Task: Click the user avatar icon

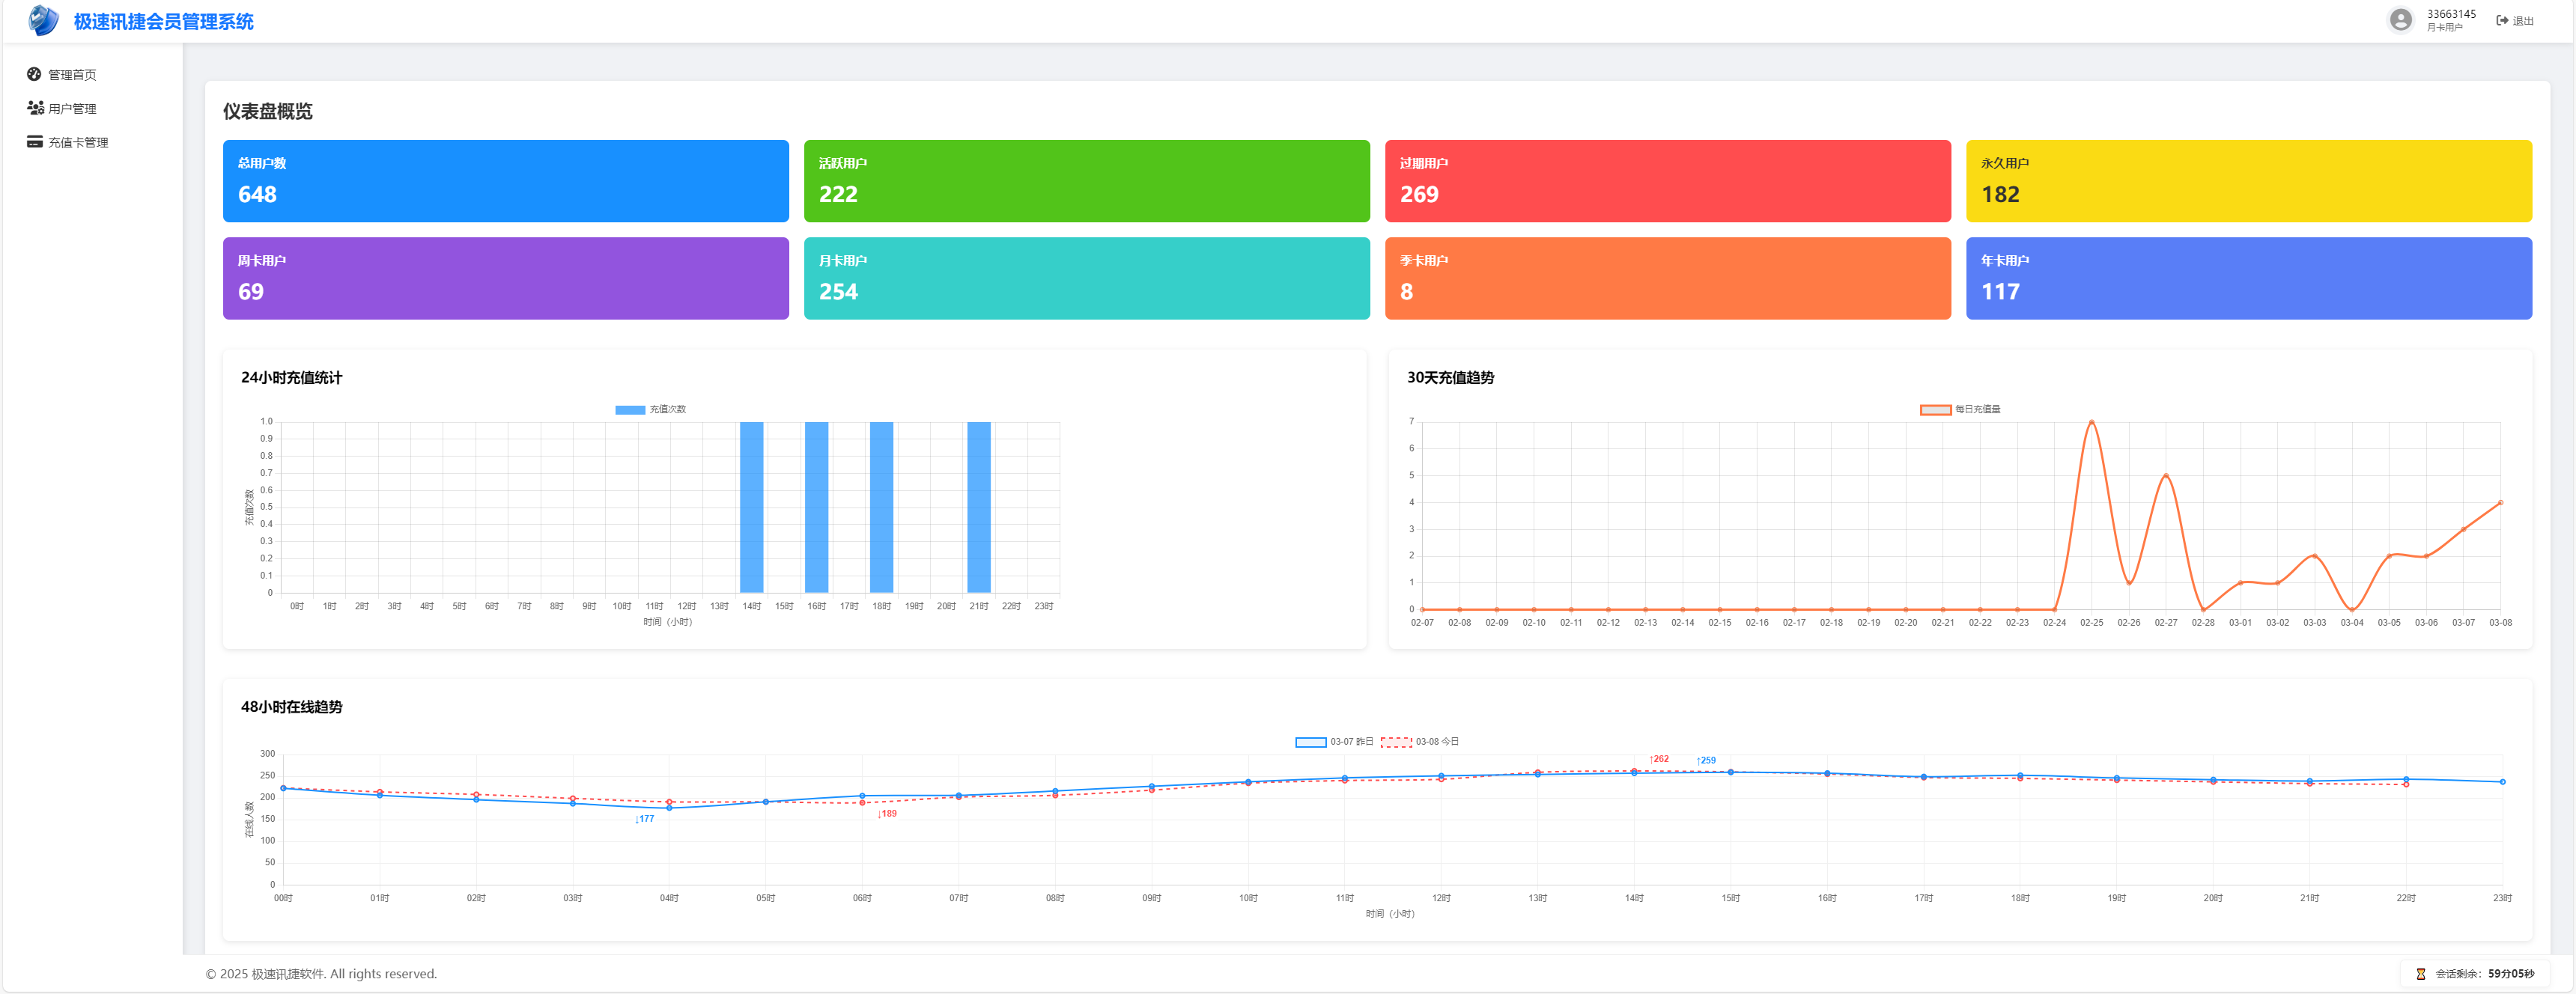Action: point(2400,20)
